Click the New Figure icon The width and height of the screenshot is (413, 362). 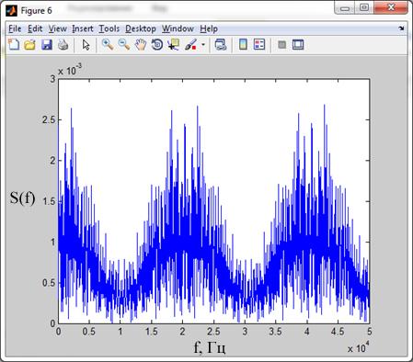tap(14, 45)
